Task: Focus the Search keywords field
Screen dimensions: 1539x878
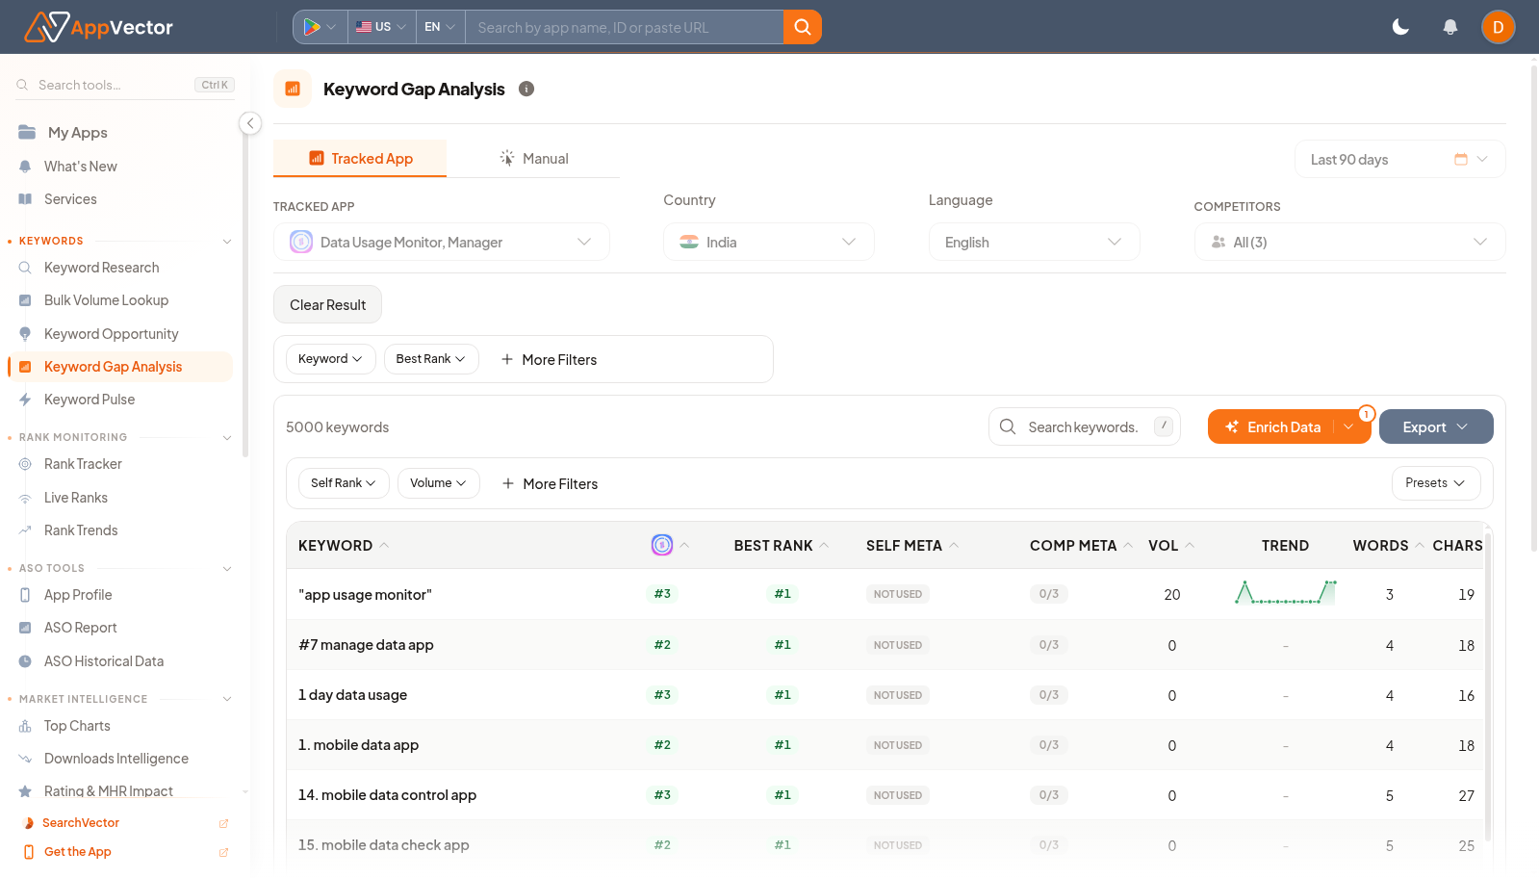Action: tap(1084, 426)
